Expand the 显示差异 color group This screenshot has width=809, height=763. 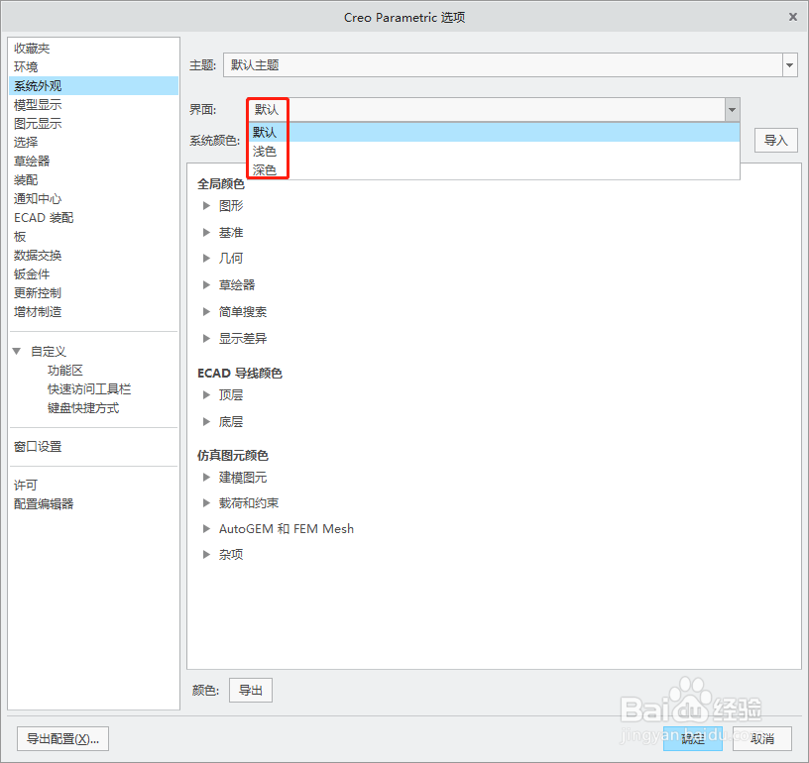point(206,339)
